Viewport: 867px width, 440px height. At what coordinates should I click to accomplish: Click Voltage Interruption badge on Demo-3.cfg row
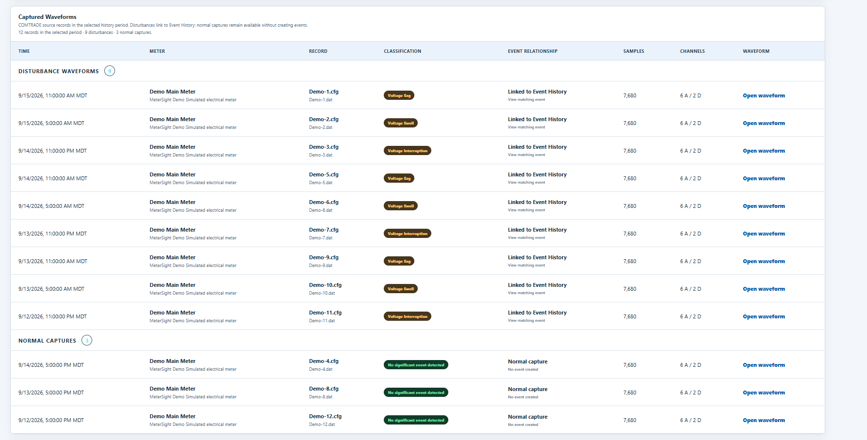(x=408, y=151)
